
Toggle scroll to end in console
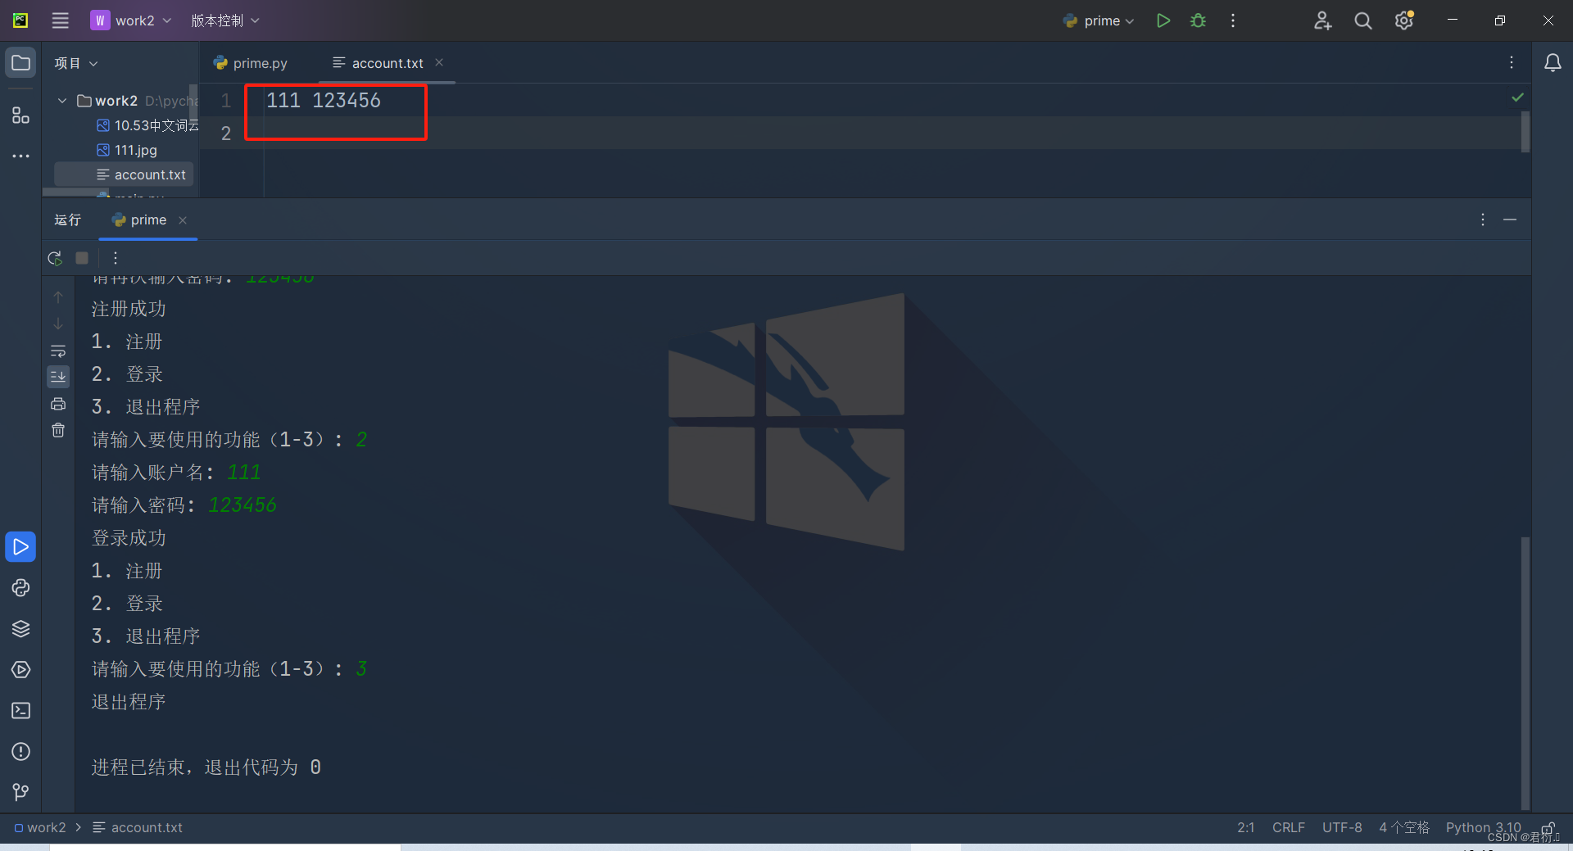coord(58,377)
